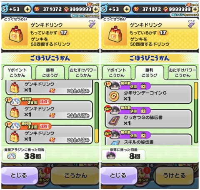This screenshot has height=190, width=200.
Task: Tap the うけとる button
Action: [174, 175]
